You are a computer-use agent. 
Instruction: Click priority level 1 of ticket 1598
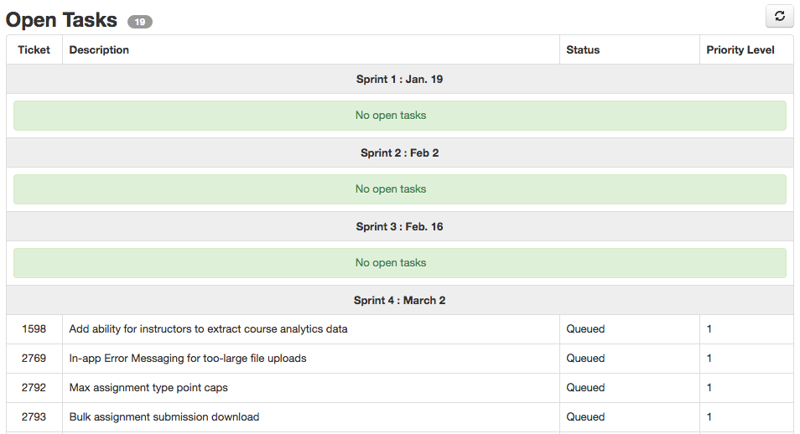(x=709, y=329)
